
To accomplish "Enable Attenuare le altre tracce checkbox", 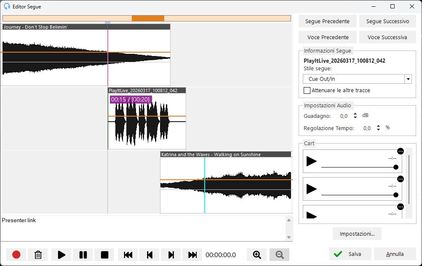I will (307, 90).
